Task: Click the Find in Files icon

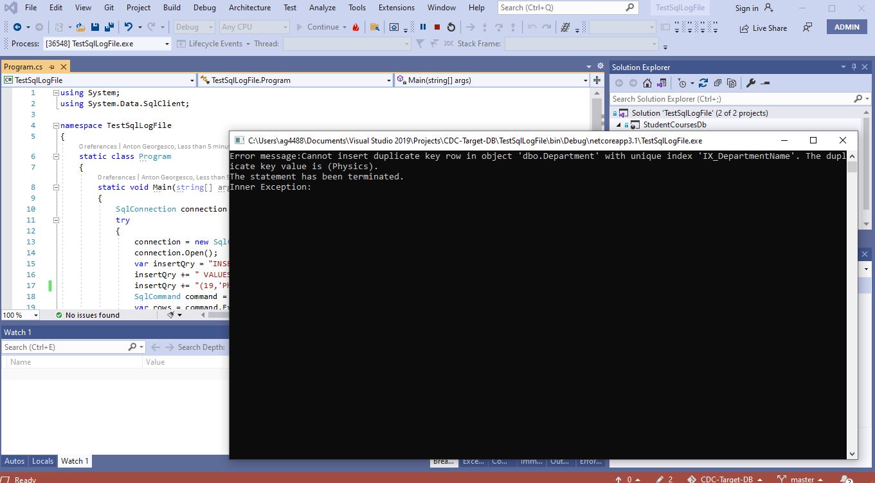Action: click(x=374, y=27)
